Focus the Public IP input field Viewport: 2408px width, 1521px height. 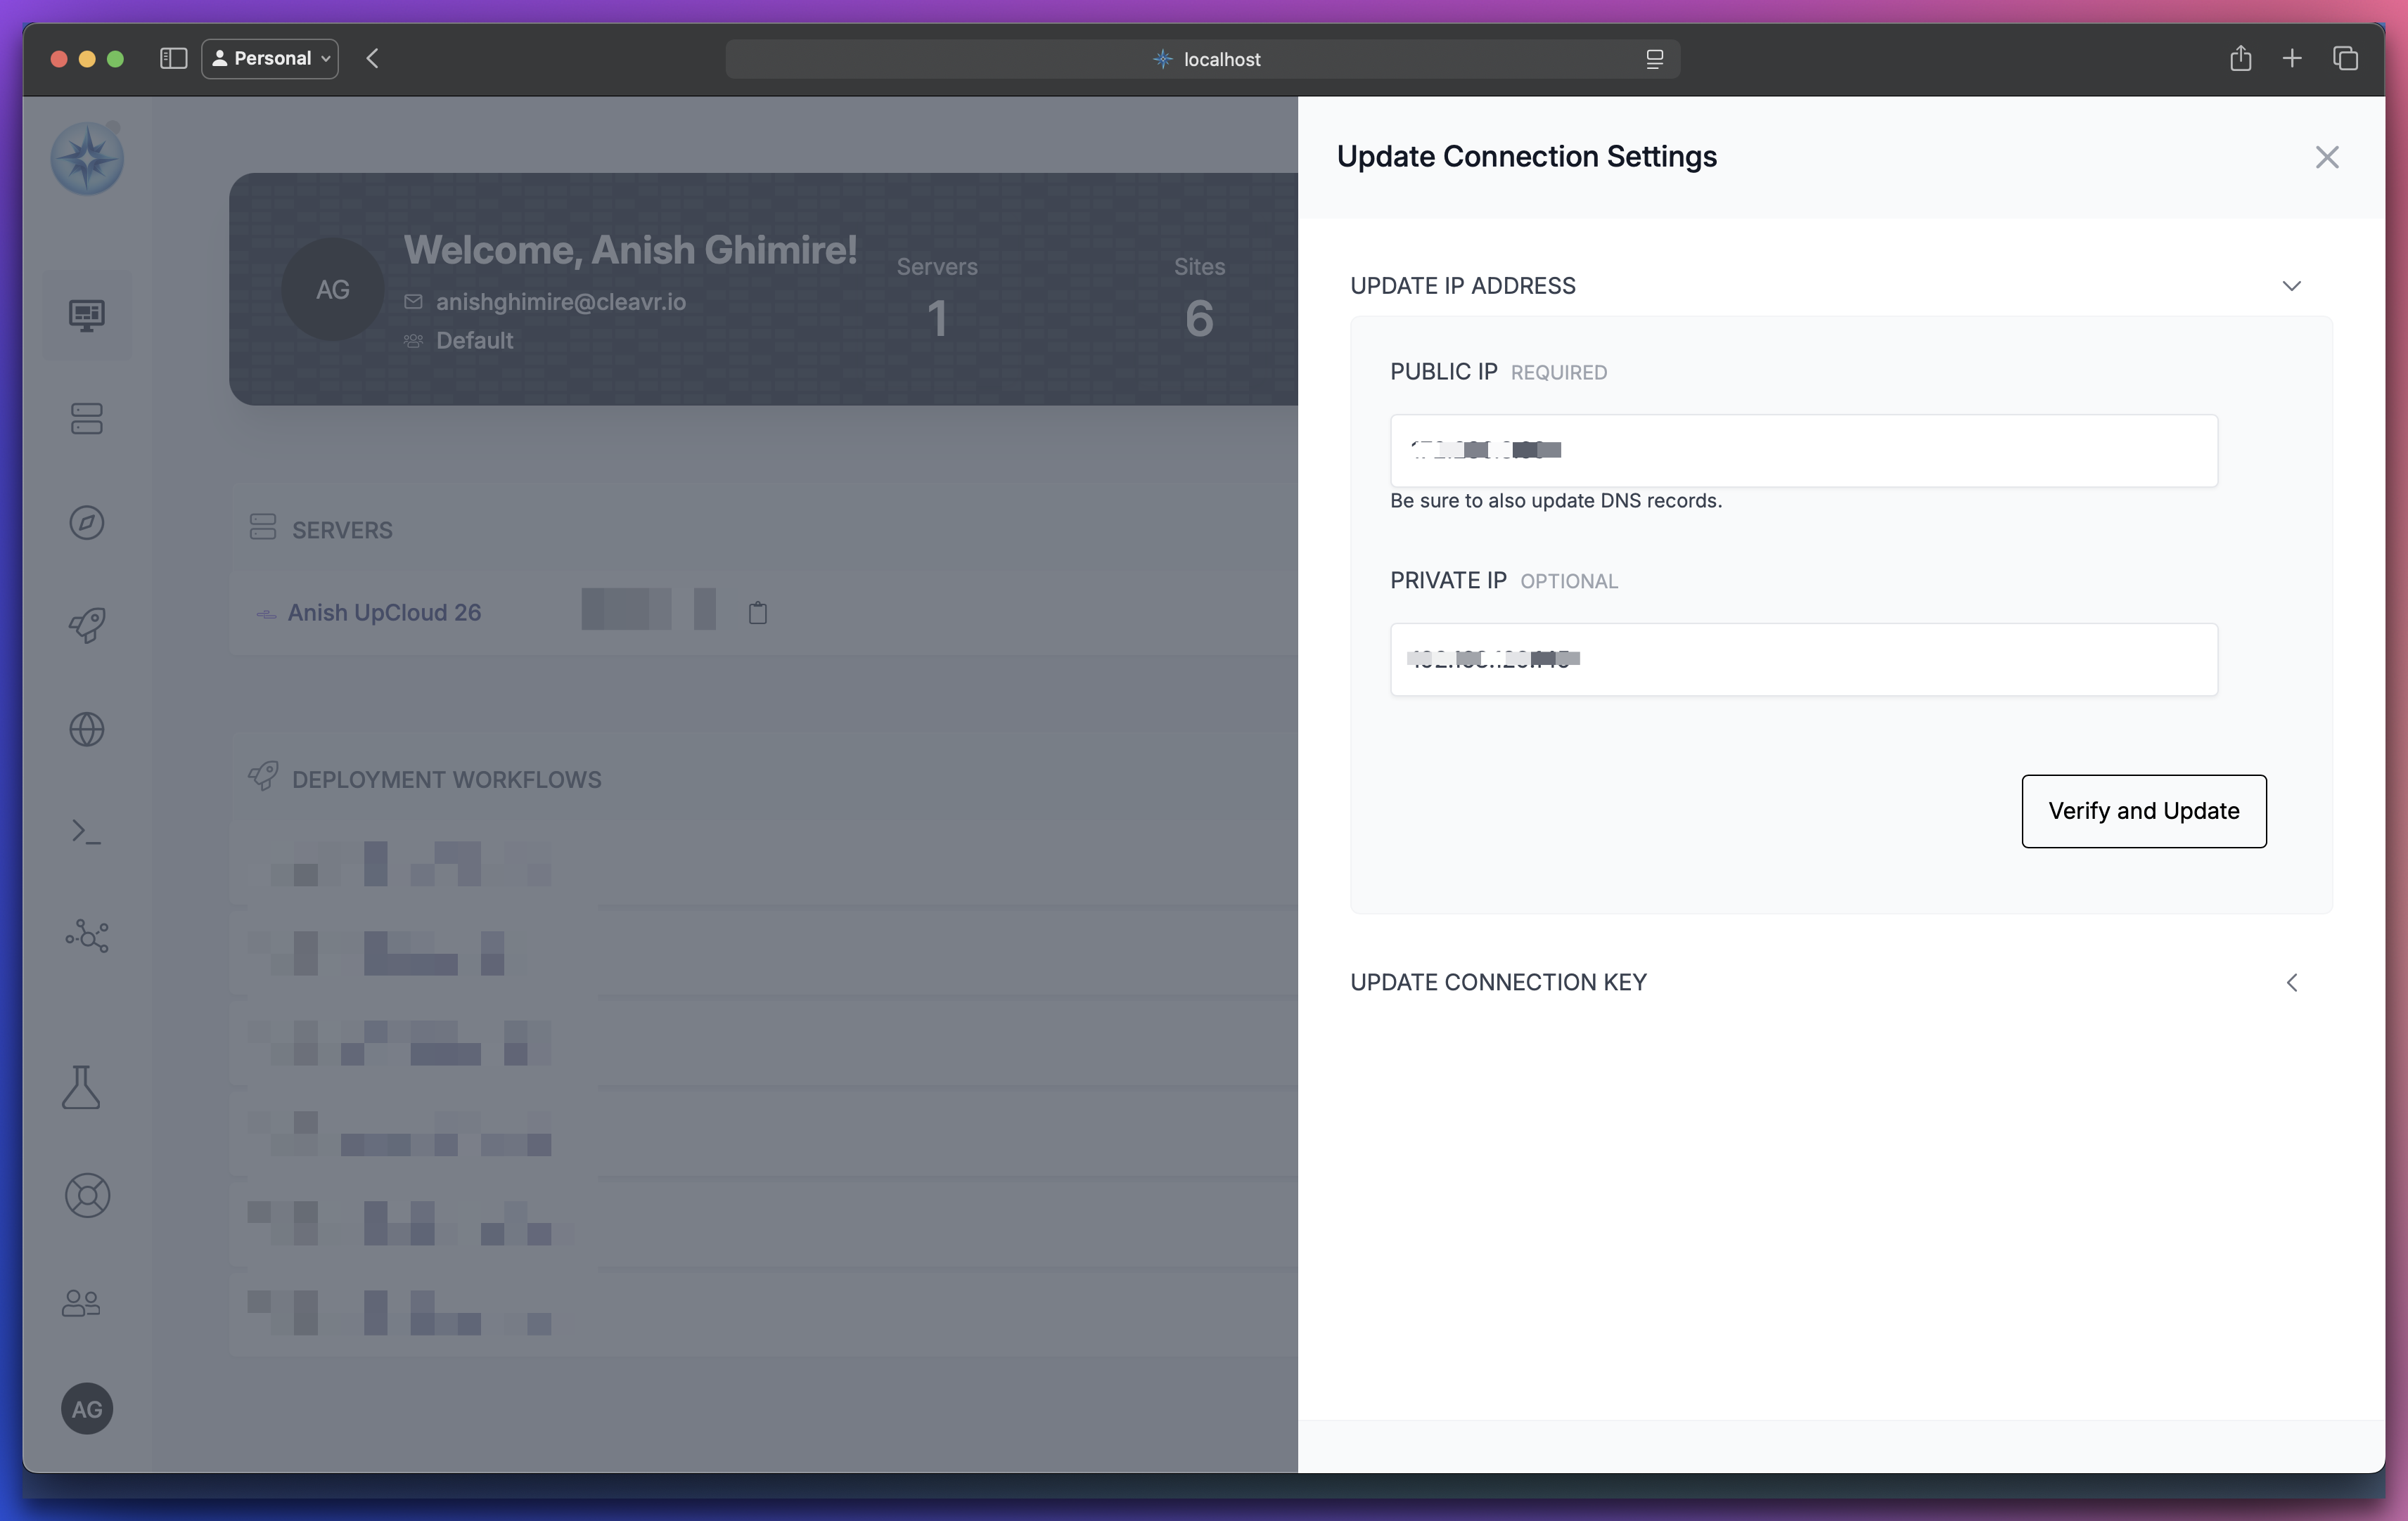point(1804,451)
